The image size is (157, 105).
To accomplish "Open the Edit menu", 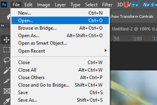I will point(28,4).
